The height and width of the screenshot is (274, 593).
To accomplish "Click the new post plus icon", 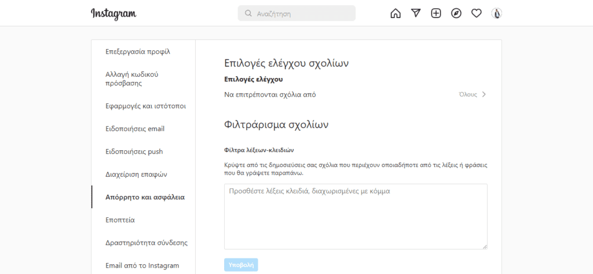I will (x=436, y=13).
